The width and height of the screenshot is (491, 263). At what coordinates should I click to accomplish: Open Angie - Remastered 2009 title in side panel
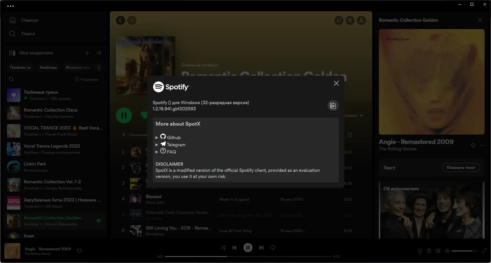point(416,142)
